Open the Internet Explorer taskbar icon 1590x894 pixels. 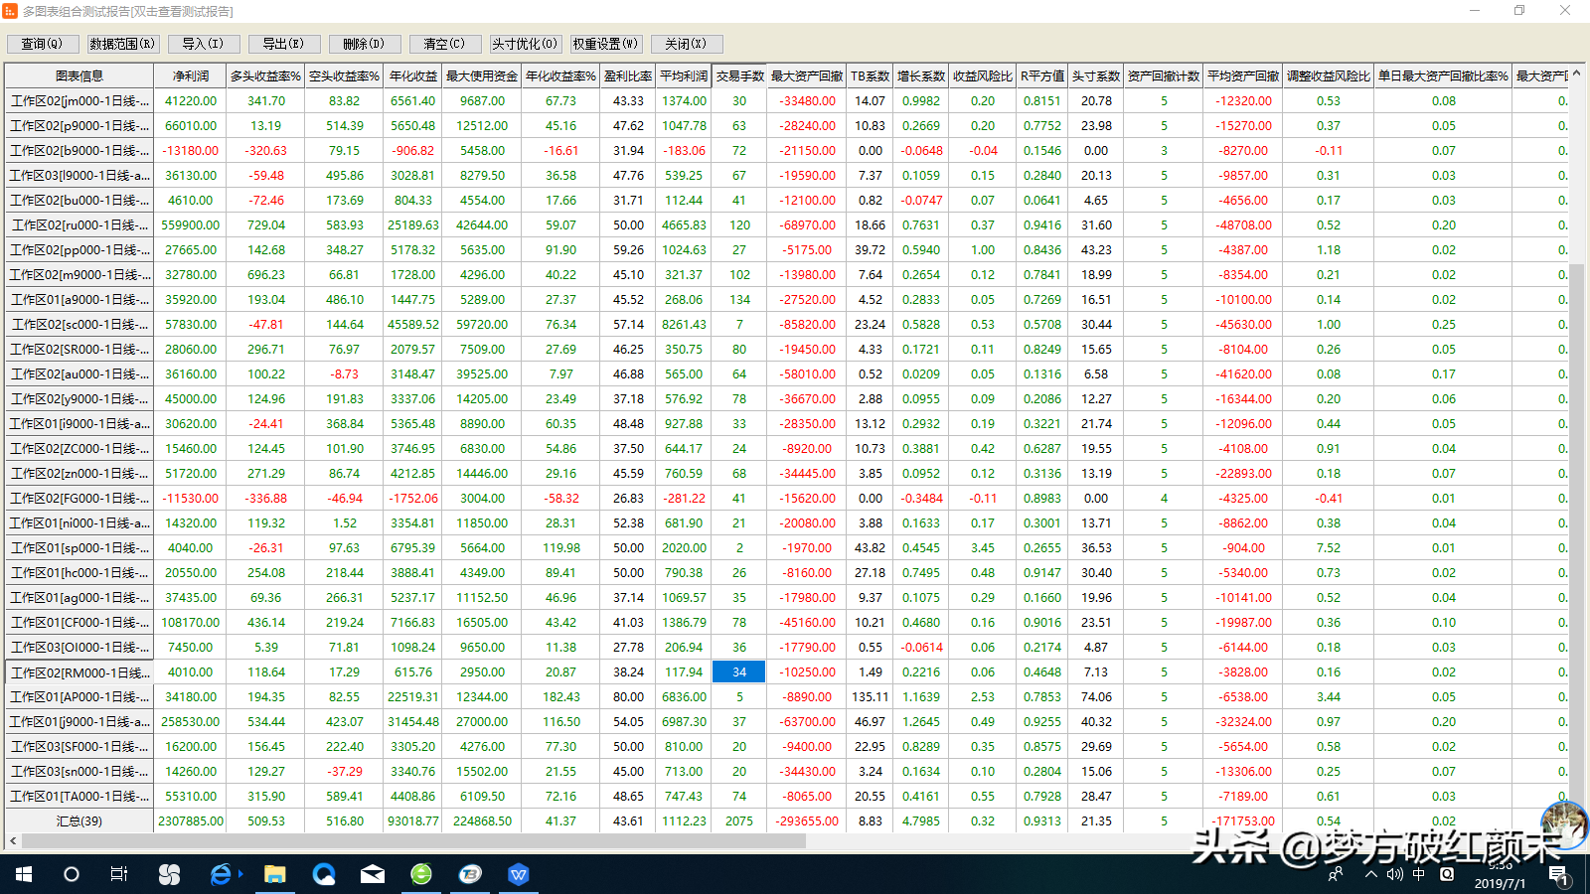pos(221,874)
